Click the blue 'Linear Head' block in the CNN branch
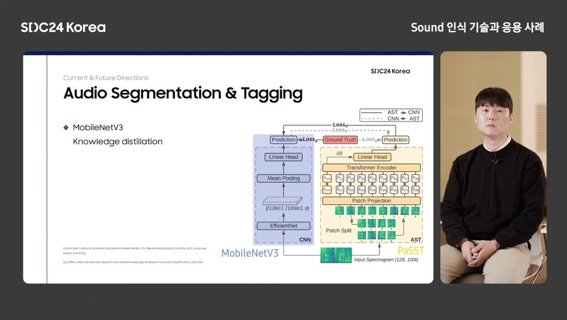Viewport: 567px width, 320px height. click(x=283, y=157)
